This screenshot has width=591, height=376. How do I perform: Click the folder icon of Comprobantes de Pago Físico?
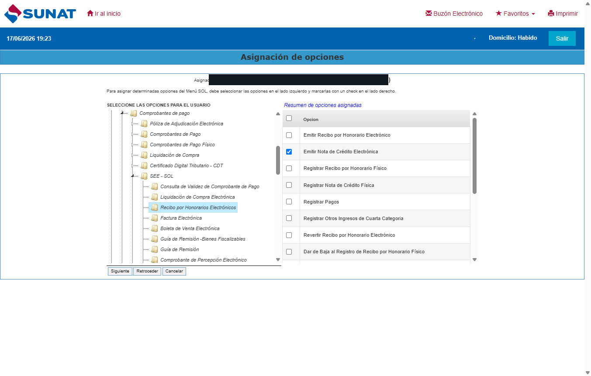144,145
